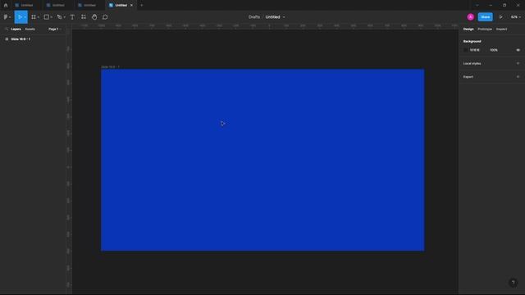Viewport: 525px width, 295px height.
Task: Select the Hand tool
Action: 94,17
